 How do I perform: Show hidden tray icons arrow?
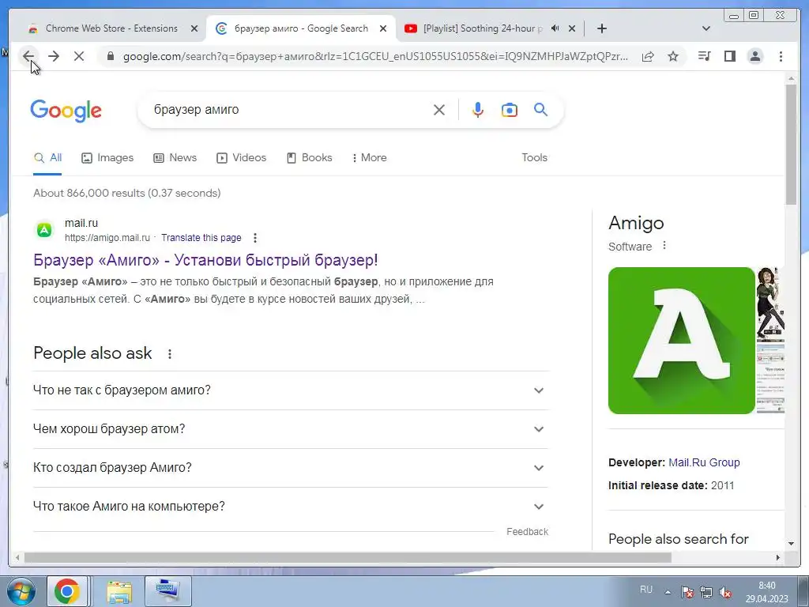668,592
